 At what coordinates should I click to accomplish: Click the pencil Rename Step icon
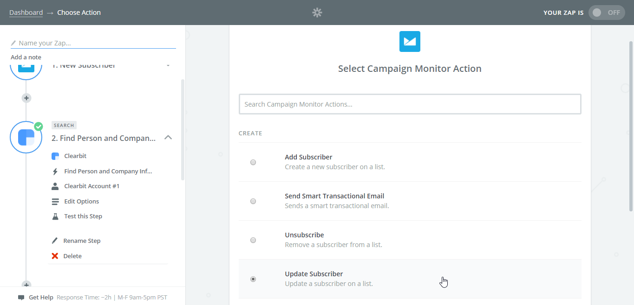[55, 241]
